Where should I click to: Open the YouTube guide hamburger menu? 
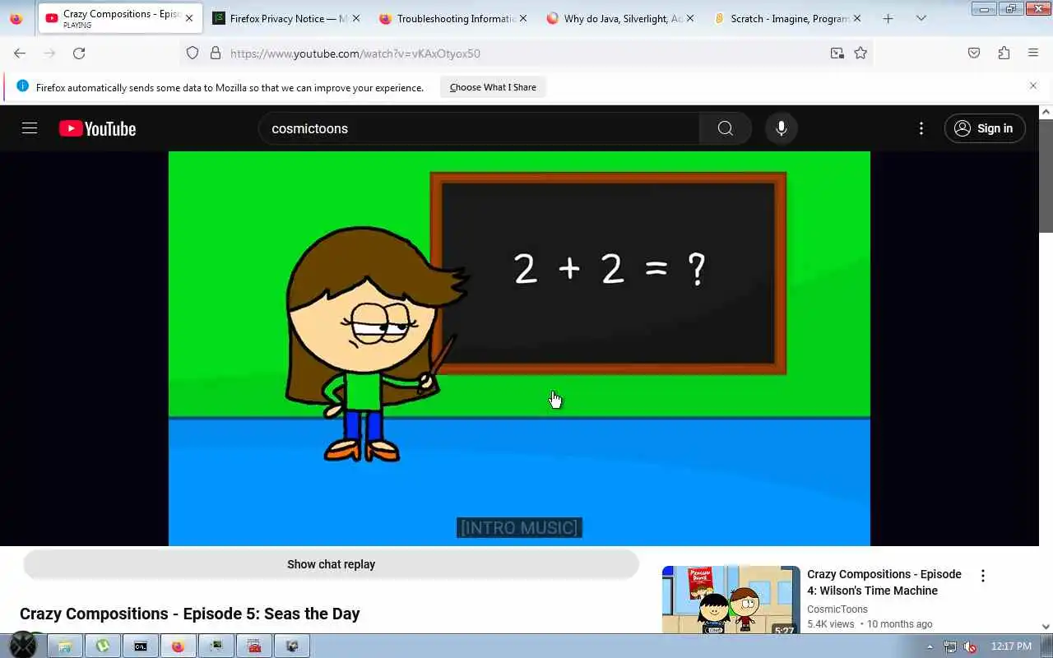[x=30, y=128]
